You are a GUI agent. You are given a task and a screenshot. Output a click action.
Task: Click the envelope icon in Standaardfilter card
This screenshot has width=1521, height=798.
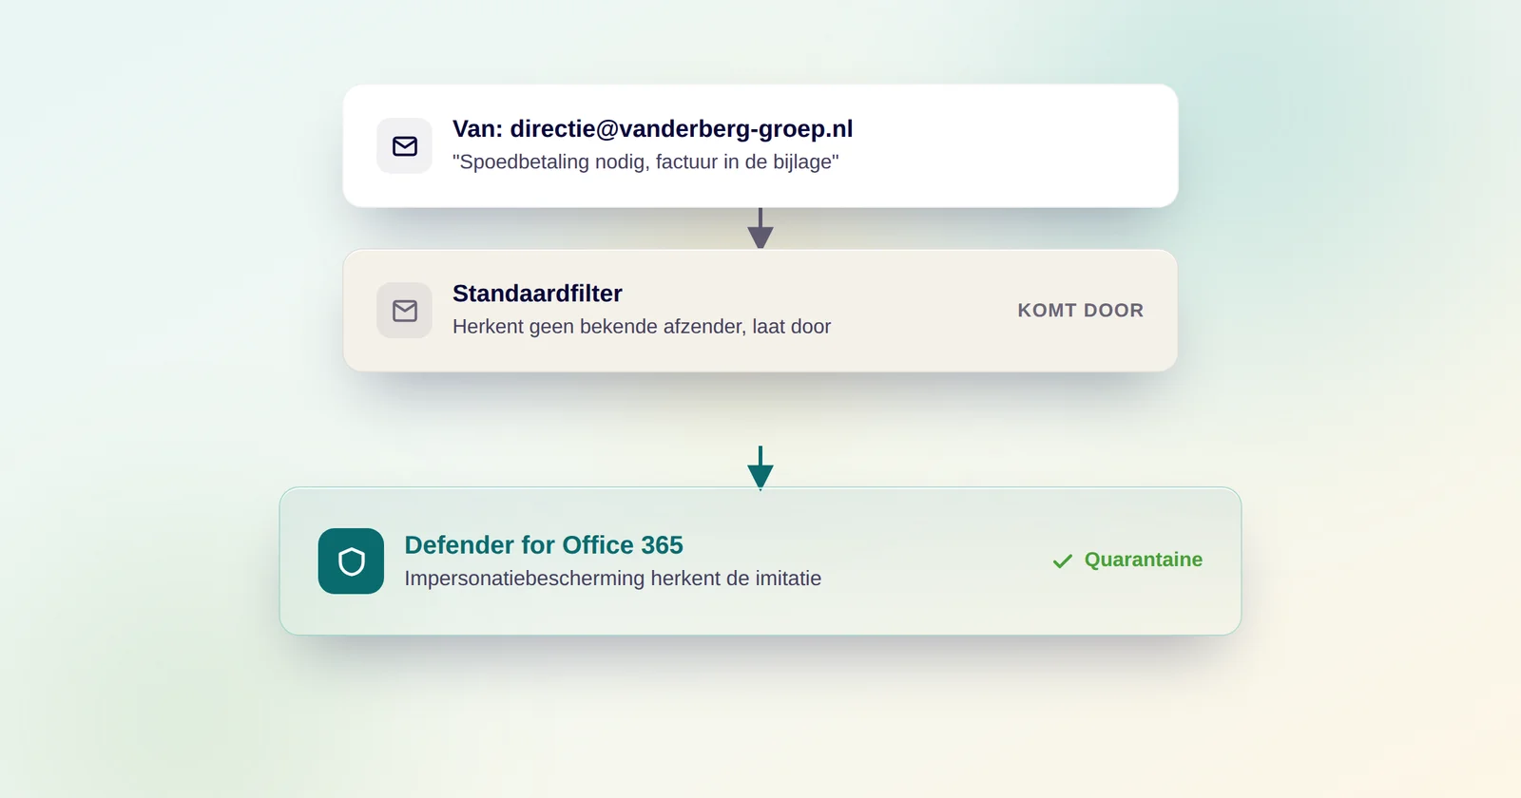[x=405, y=311]
